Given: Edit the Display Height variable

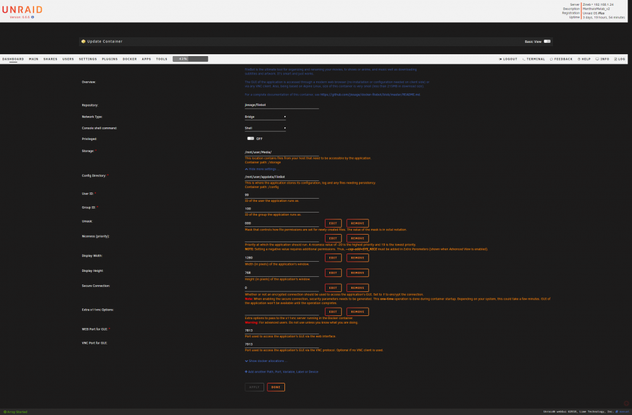Looking at the screenshot, I should tap(333, 272).
